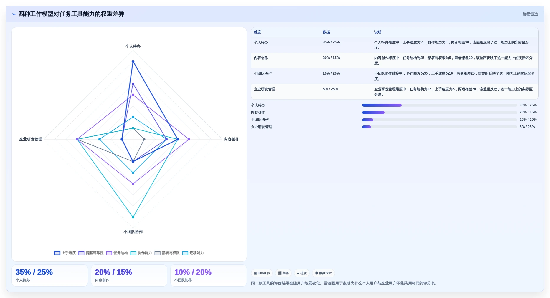Toggle 部署与权限 legend entry
The image size is (550, 298).
pos(167,253)
